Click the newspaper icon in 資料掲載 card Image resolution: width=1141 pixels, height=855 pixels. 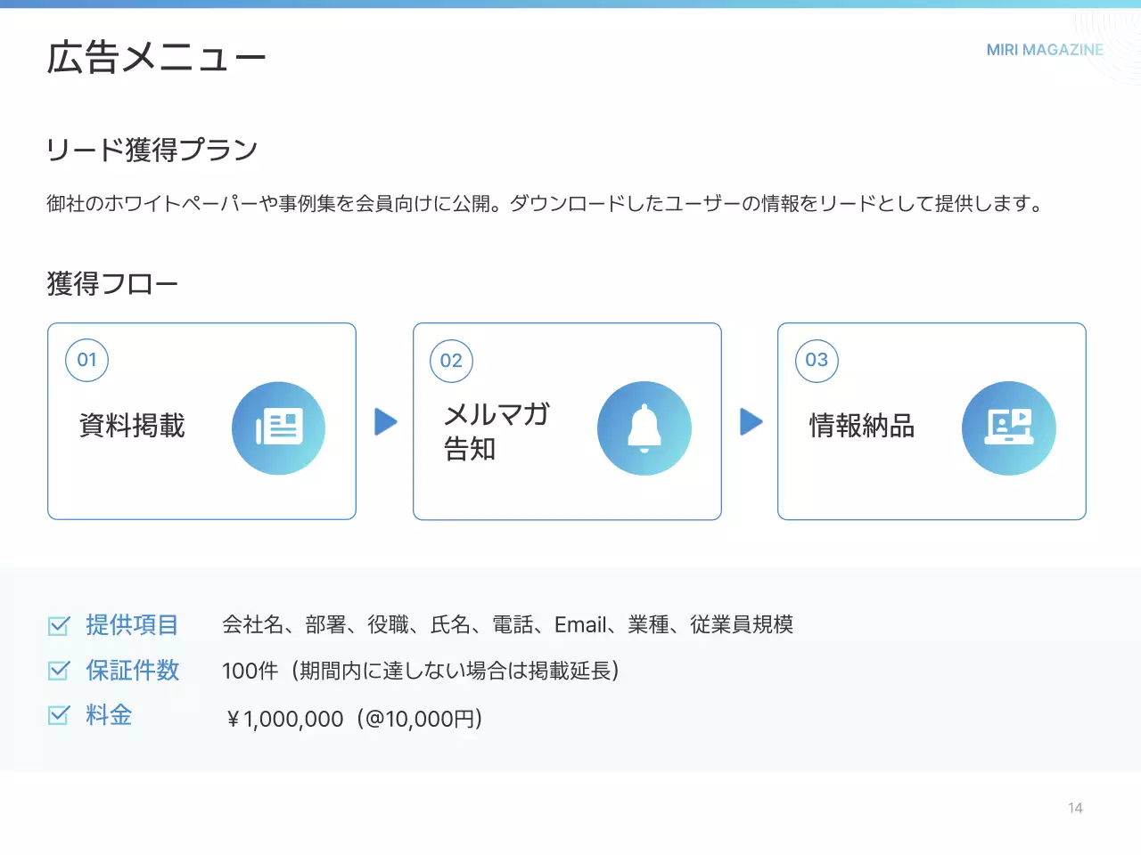(279, 427)
